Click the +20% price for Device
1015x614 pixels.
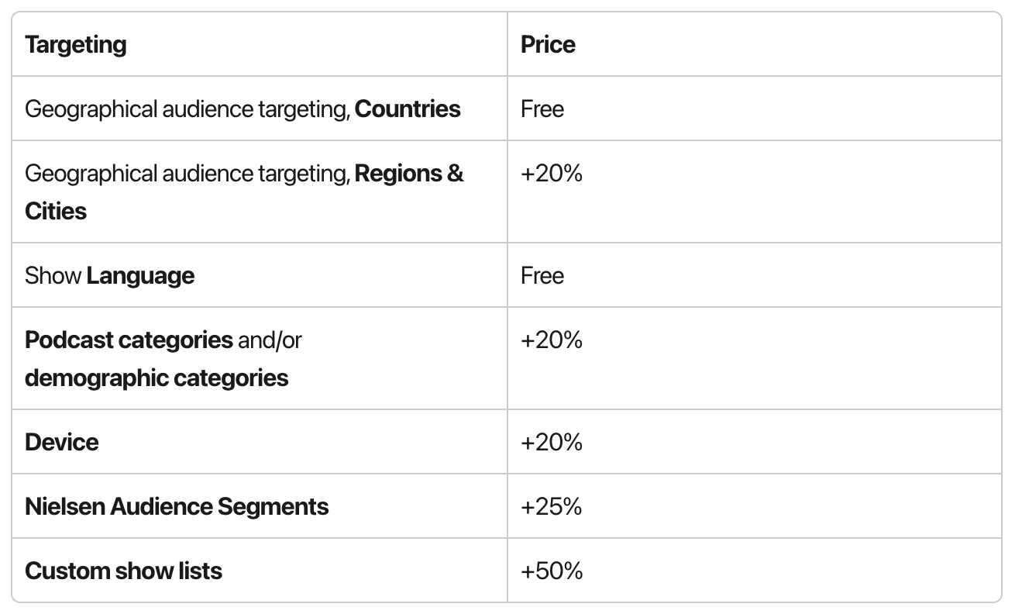click(x=551, y=442)
